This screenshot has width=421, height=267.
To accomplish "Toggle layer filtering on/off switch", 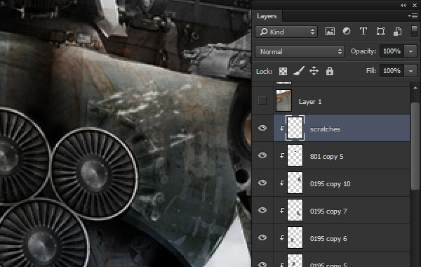I will point(414,32).
